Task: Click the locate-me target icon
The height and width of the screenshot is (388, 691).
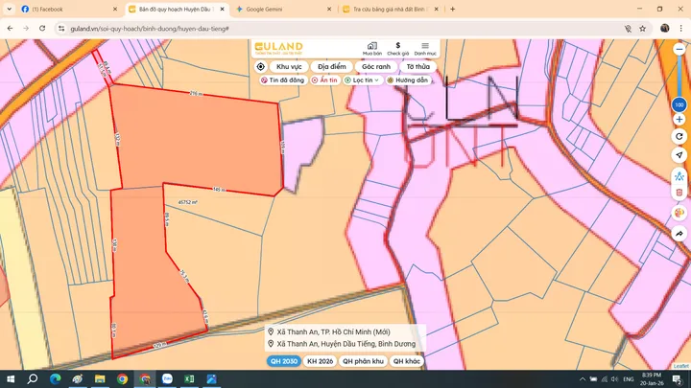Action: point(260,67)
